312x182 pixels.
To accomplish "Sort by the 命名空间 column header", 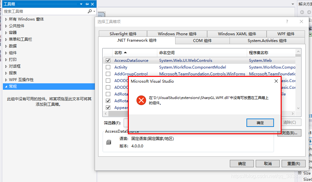I will 202,53.
